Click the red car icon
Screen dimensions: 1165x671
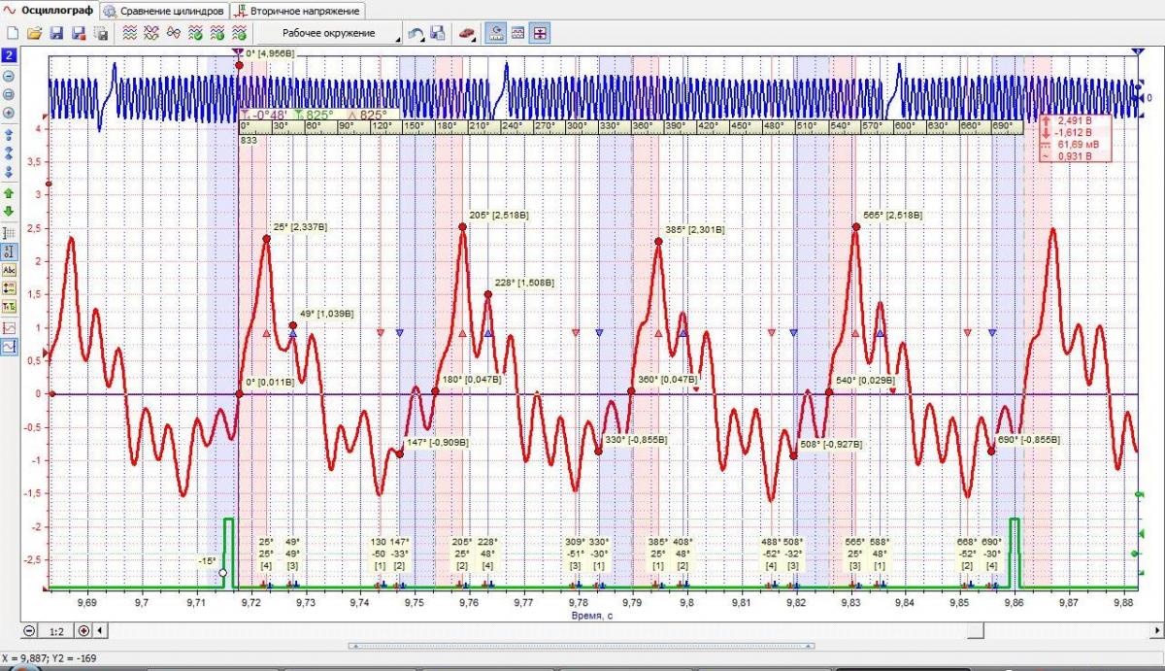467,33
